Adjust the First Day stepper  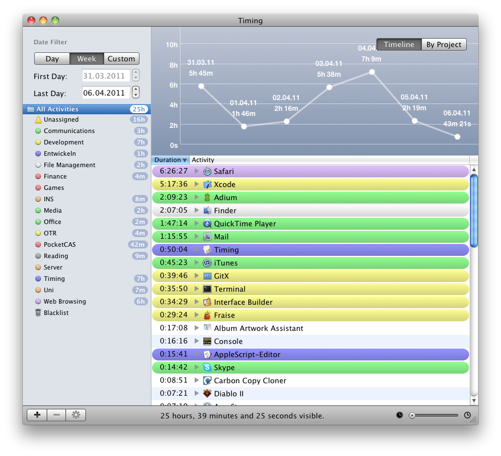coord(136,75)
